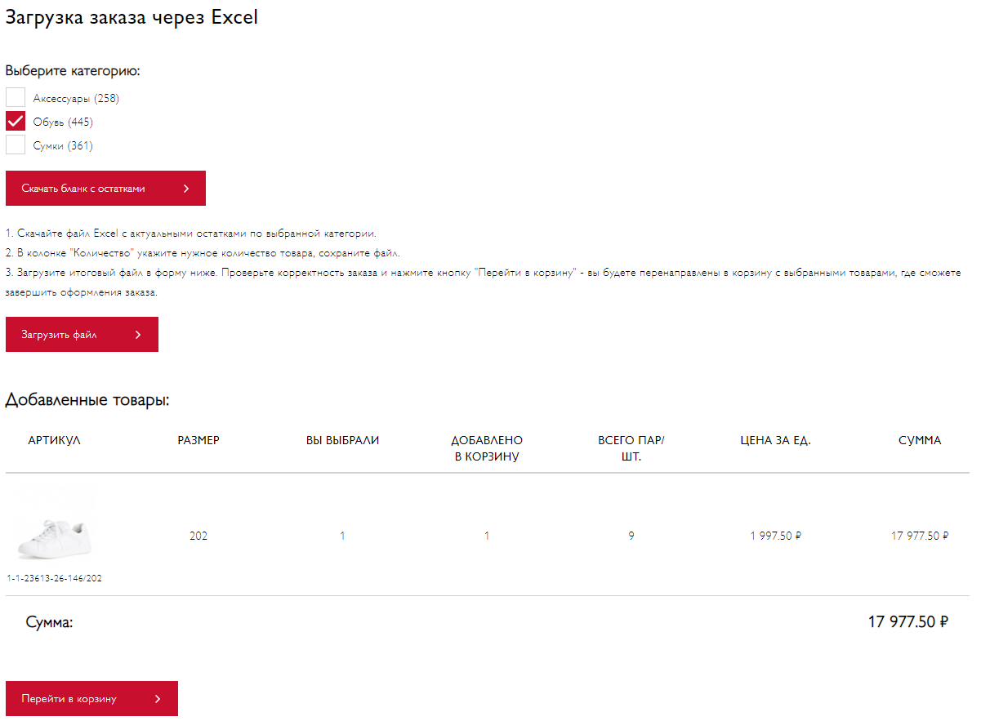This screenshot has width=981, height=721.
Task: Click the Цена за ед. column header
Action: tap(775, 440)
